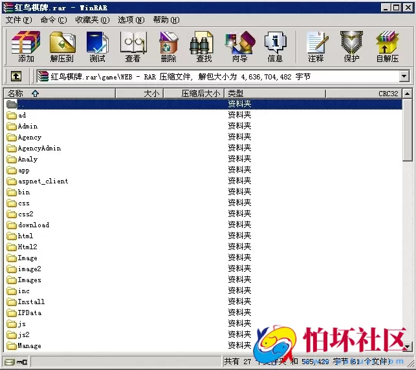
Task: Sort by Name (名称) column header
Action: pyautogui.click(x=60, y=94)
